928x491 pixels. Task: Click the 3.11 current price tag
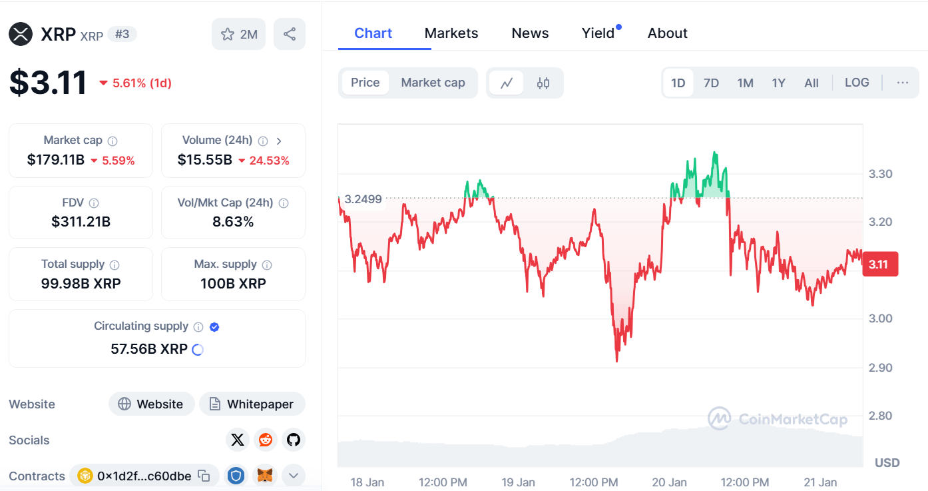click(x=879, y=264)
